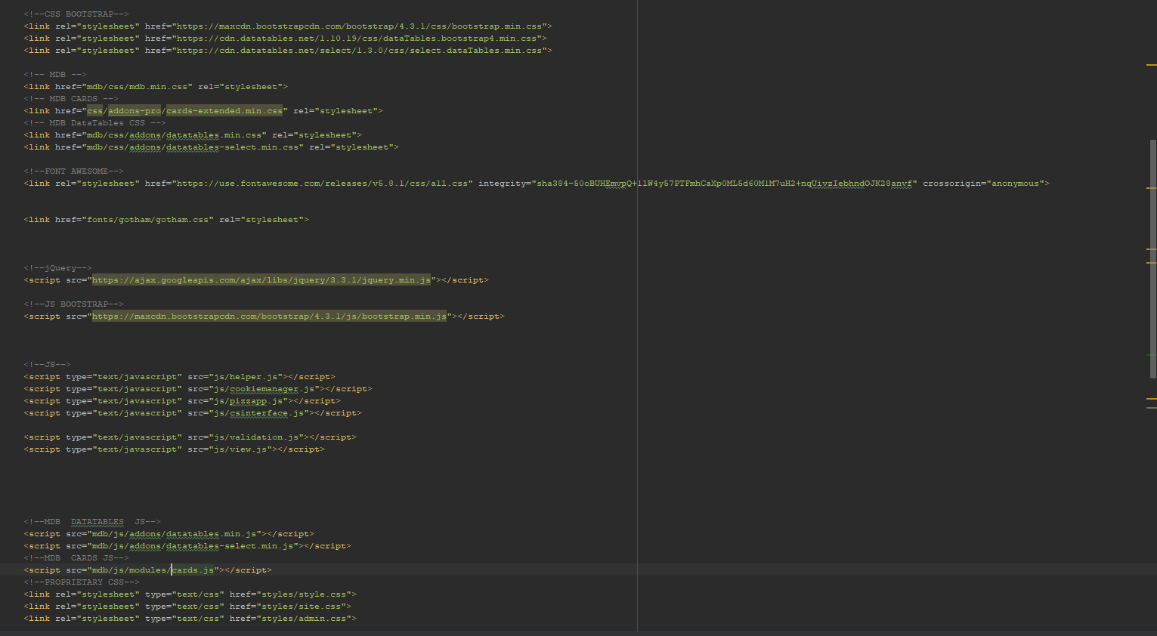Image resolution: width=1157 pixels, height=636 pixels.
Task: Place cursor on the JS BOOTSTRAP comment
Action: (73, 304)
